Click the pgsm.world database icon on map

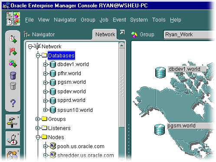[x=160, y=130]
